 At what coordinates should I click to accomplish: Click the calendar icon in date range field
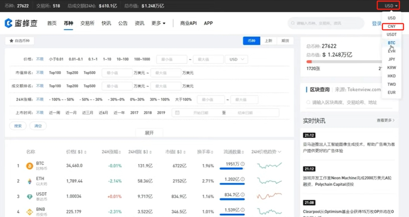(177, 113)
